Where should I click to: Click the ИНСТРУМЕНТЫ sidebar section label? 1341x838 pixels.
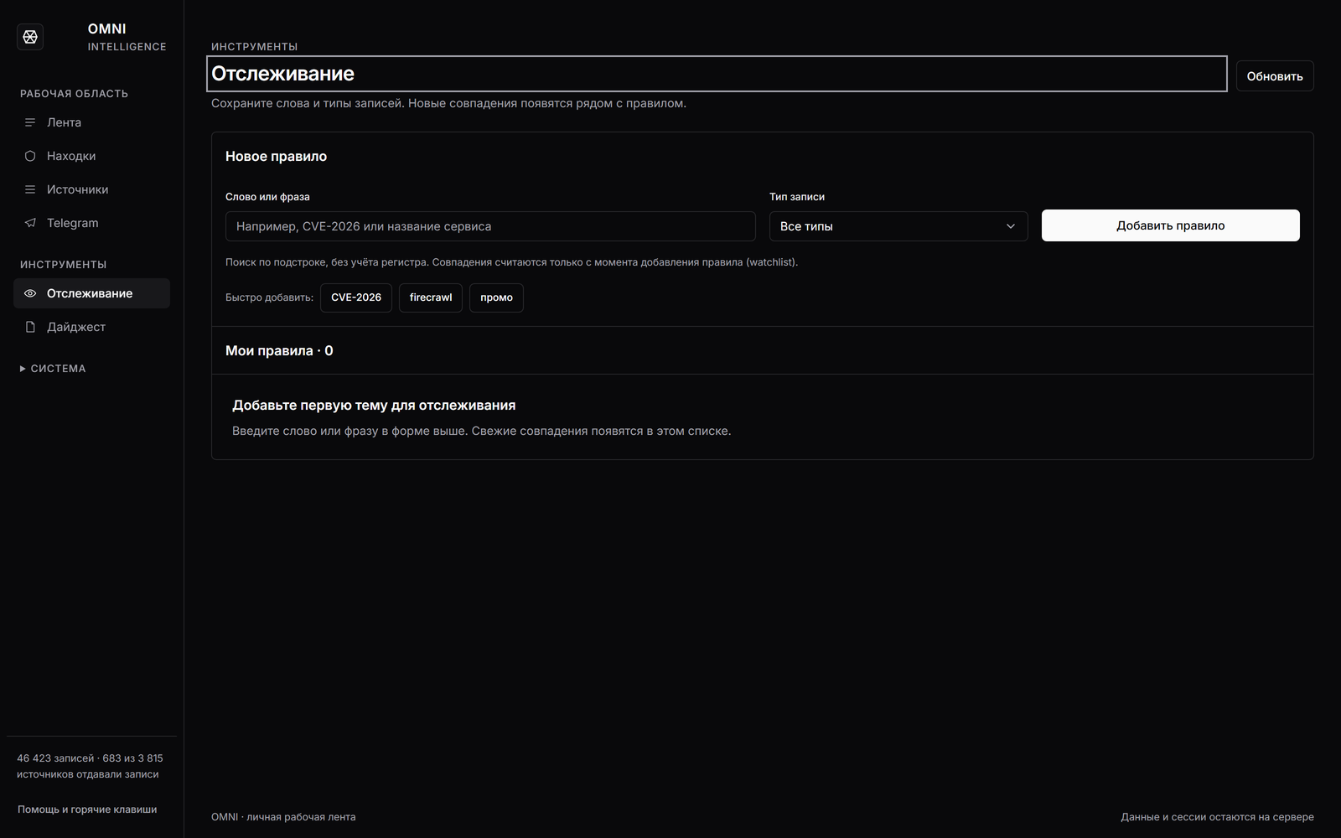tap(63, 265)
